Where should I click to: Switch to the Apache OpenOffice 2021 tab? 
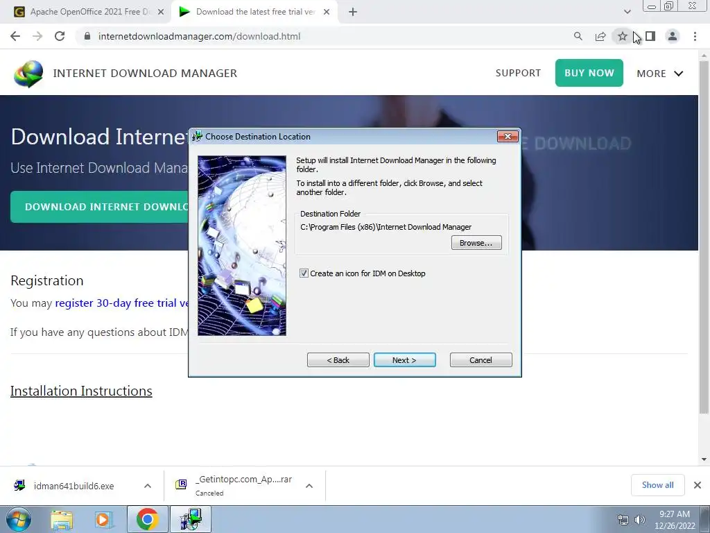click(89, 12)
